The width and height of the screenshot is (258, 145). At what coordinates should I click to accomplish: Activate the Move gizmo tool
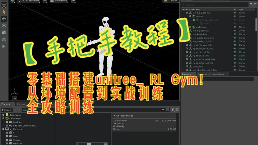(x=4, y=19)
